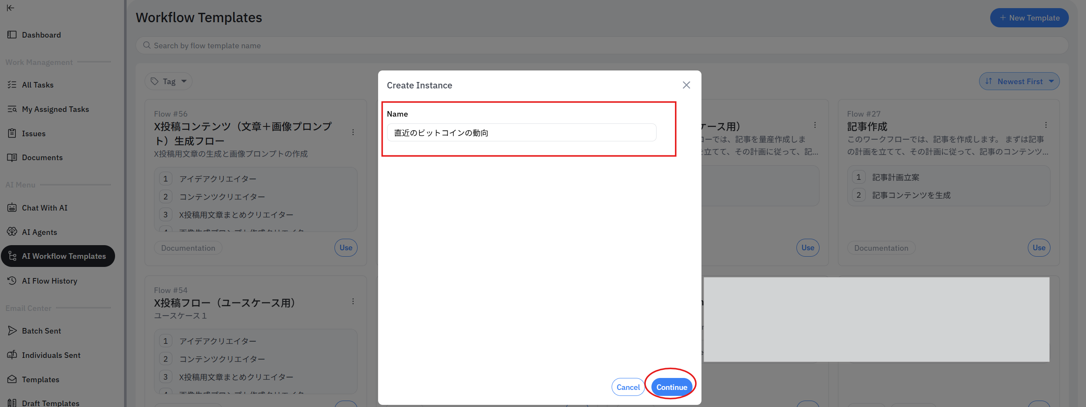Click the Continue button
This screenshot has width=1086, height=407.
671,387
